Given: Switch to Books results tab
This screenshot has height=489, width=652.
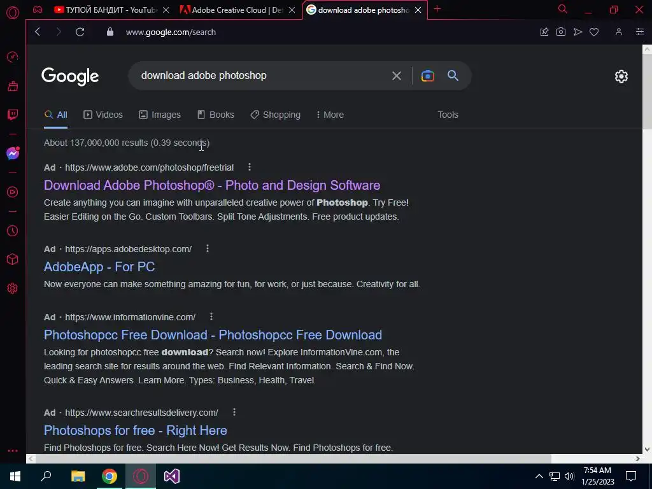Looking at the screenshot, I should (x=215, y=115).
